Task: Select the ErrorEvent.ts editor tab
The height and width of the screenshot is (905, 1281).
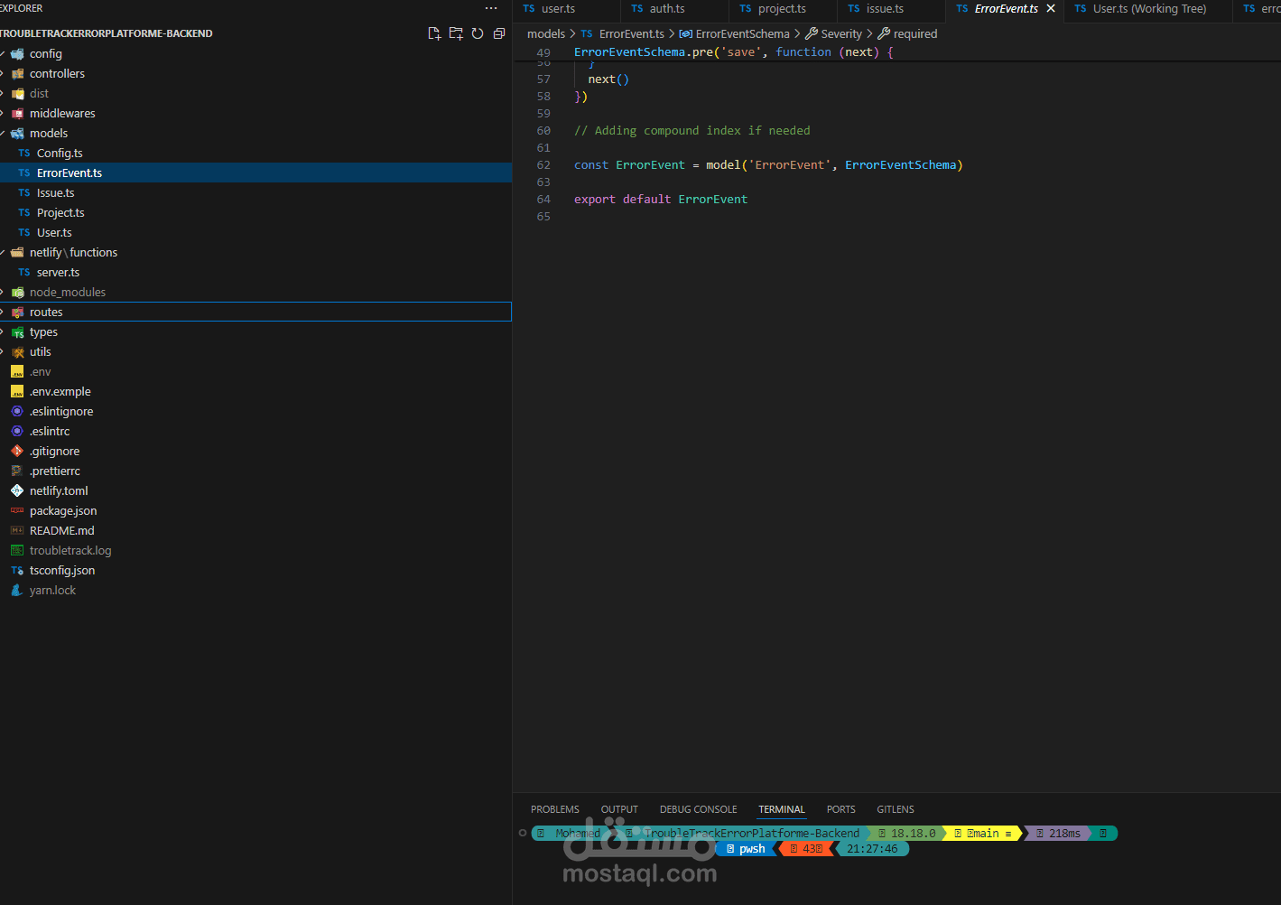Action: (1006, 8)
